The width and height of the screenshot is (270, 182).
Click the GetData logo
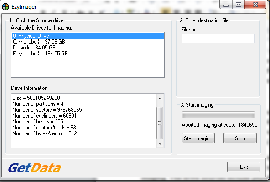click(35, 168)
